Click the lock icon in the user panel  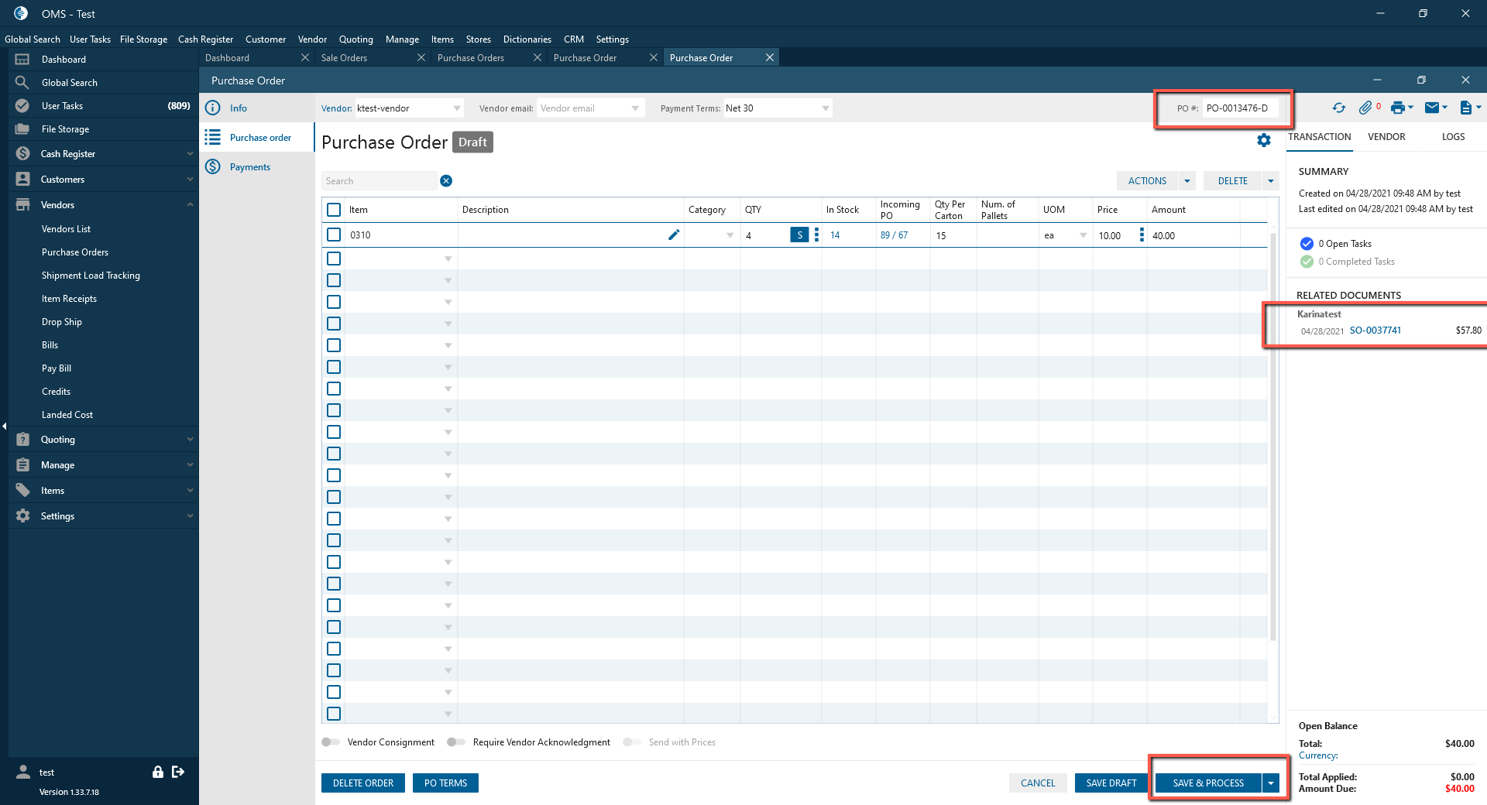point(158,772)
